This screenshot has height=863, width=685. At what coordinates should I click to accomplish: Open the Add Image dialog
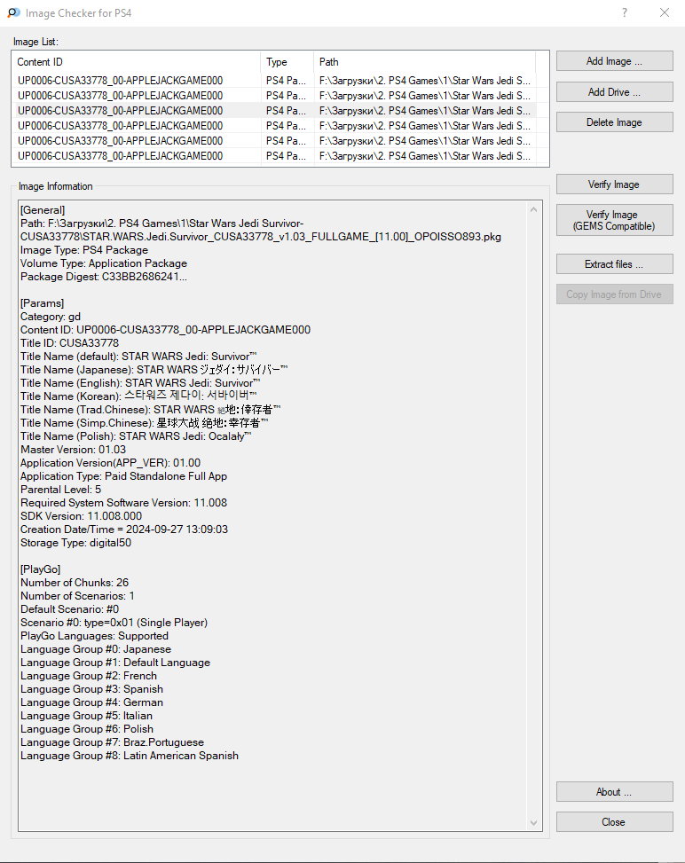[x=615, y=61]
